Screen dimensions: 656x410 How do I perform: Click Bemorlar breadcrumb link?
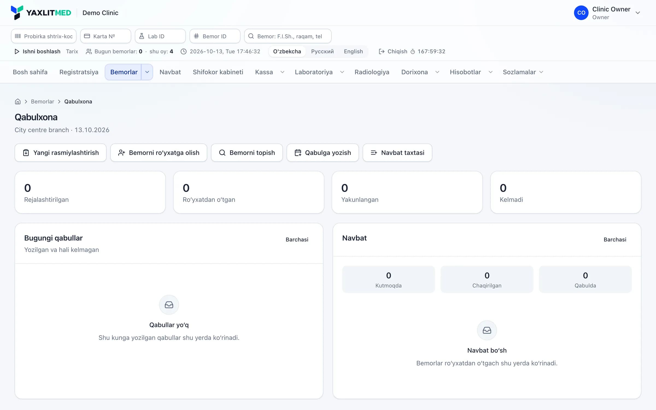[42, 101]
